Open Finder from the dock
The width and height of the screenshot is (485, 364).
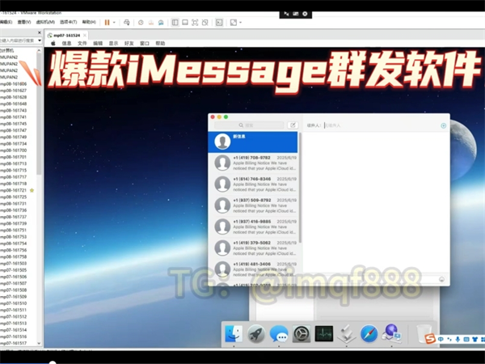[x=234, y=333]
